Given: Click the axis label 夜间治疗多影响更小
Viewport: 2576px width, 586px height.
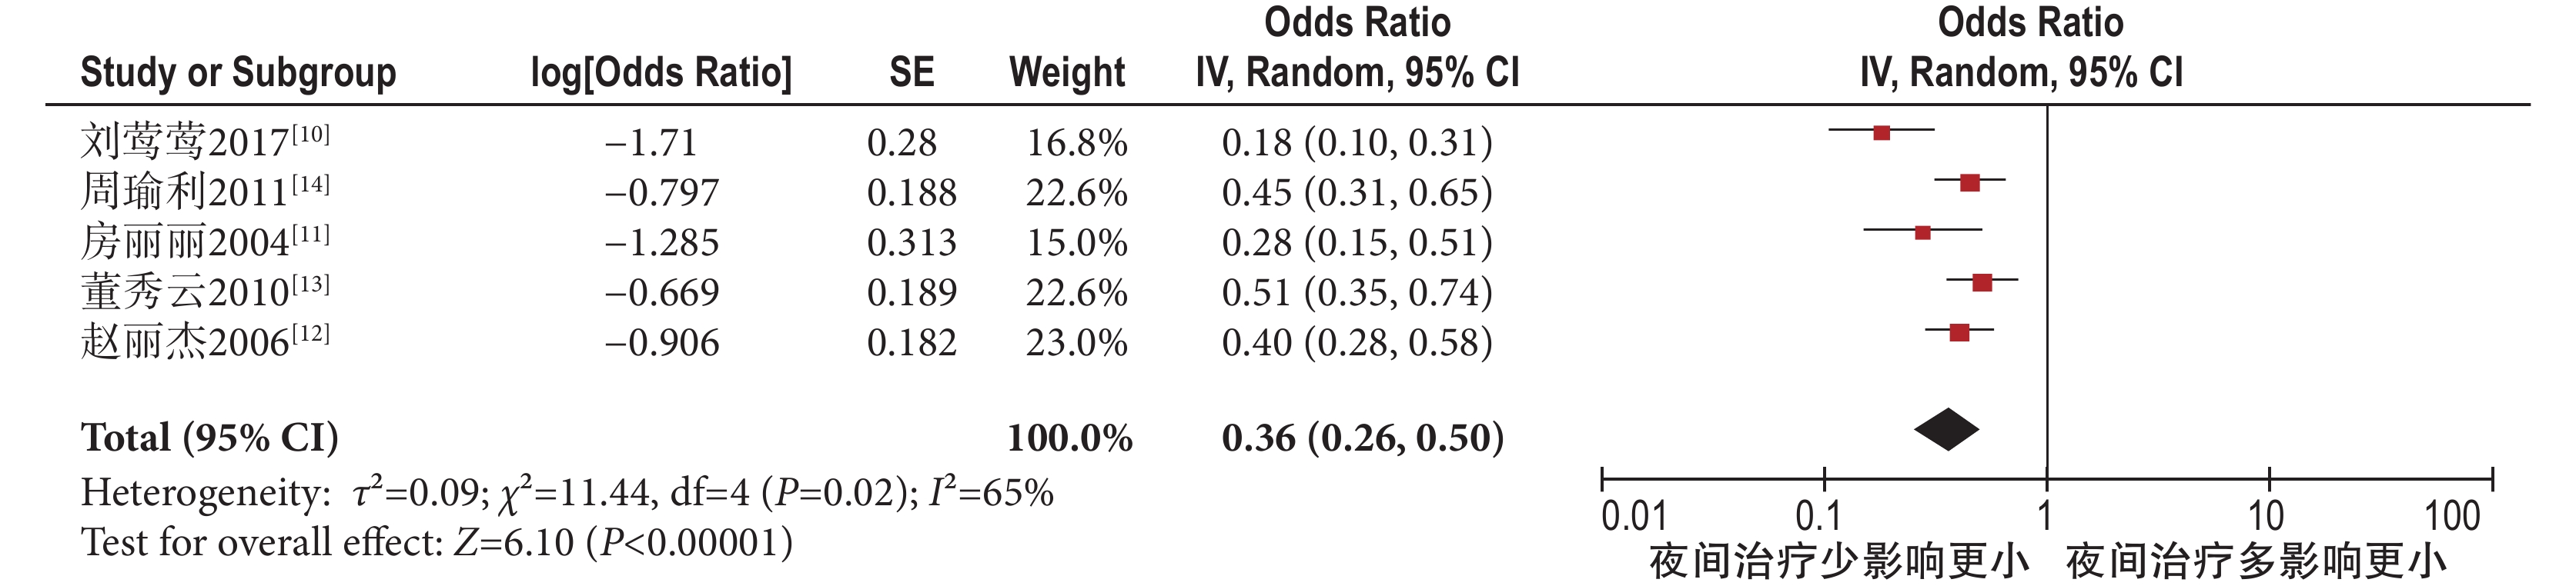Looking at the screenshot, I should 2255,561.
